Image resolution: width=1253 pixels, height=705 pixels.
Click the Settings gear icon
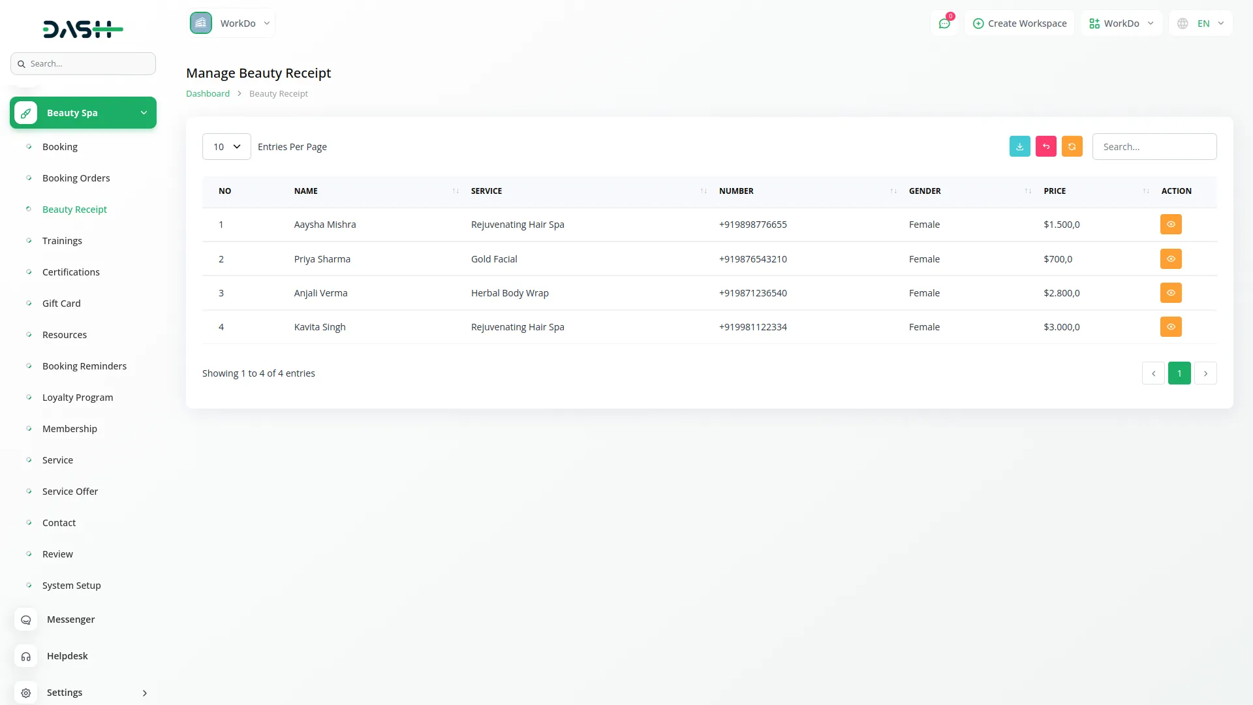pyautogui.click(x=26, y=693)
